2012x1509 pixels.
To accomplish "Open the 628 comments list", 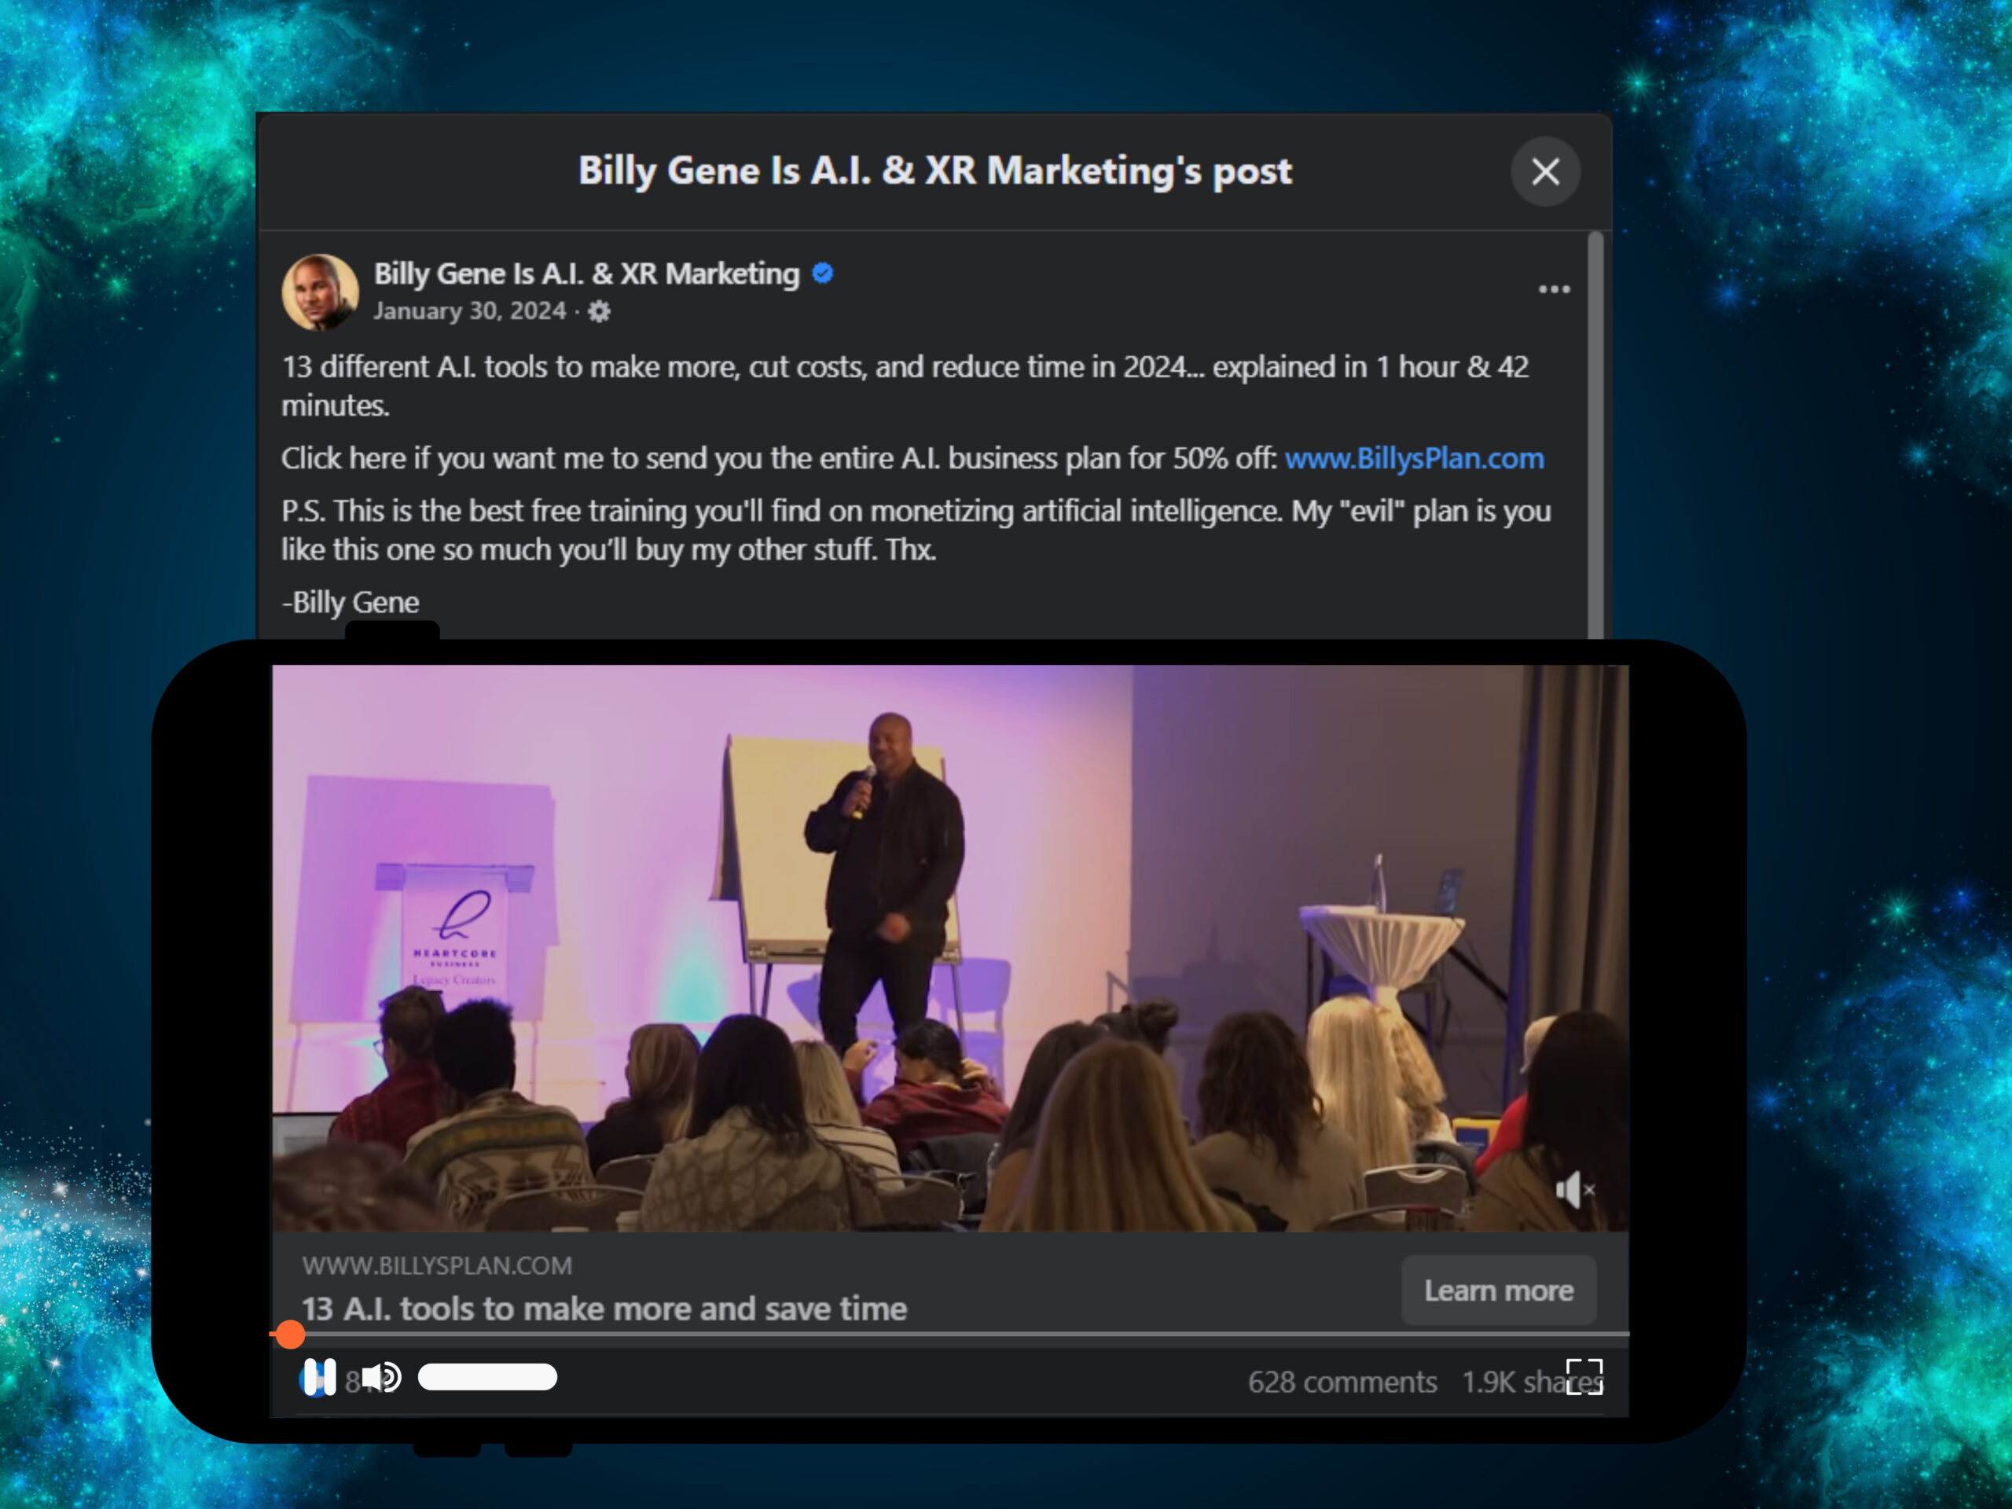I will pos(1342,1382).
